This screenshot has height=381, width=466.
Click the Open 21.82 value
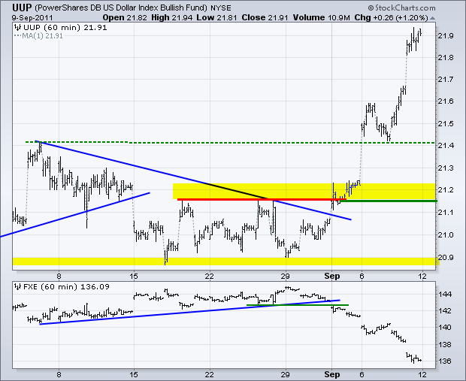click(x=125, y=17)
